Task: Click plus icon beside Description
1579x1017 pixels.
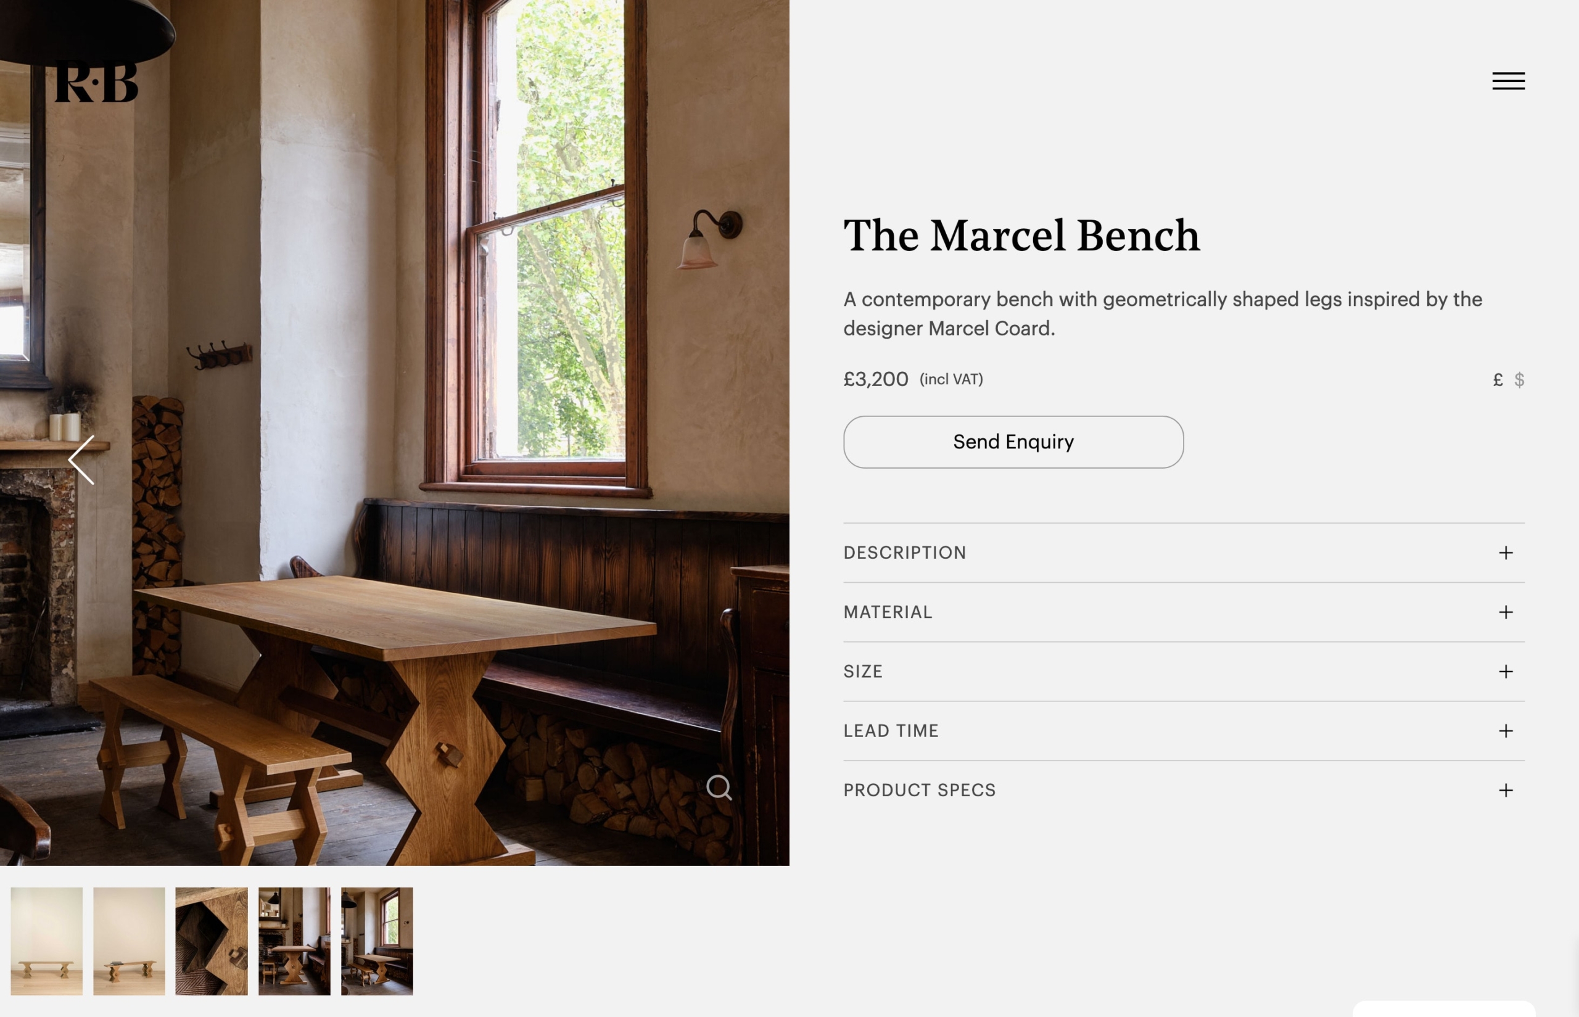Action: click(x=1506, y=553)
